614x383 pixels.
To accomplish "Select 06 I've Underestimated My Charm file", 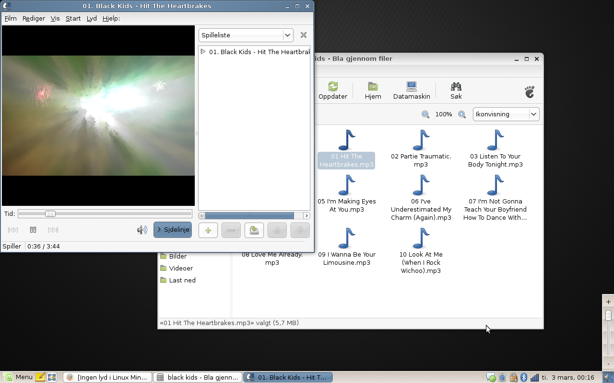I will (x=421, y=197).
